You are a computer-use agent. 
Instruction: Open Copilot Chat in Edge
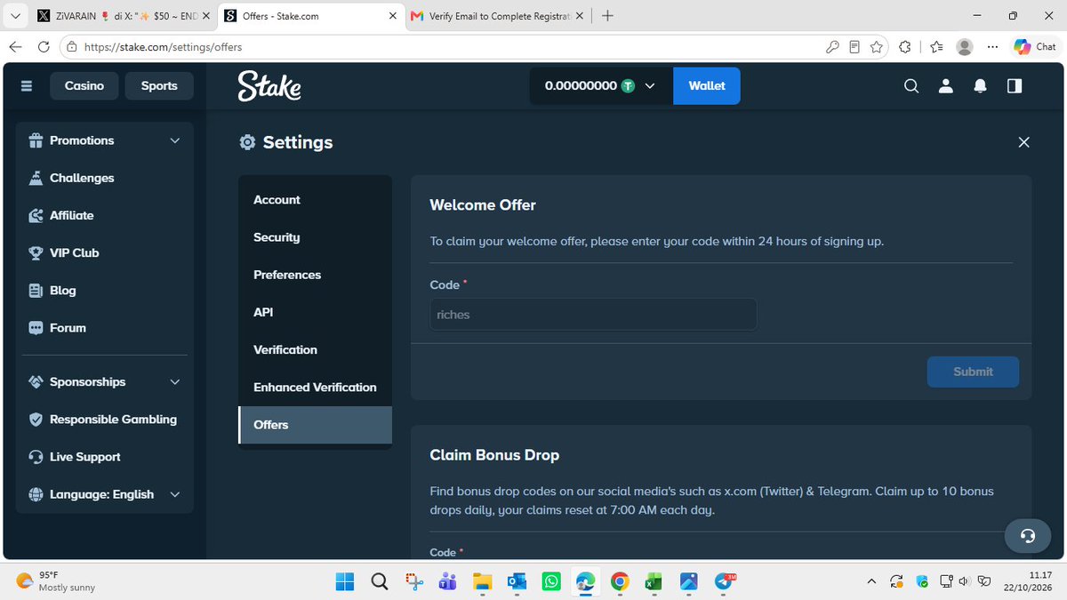(1036, 47)
